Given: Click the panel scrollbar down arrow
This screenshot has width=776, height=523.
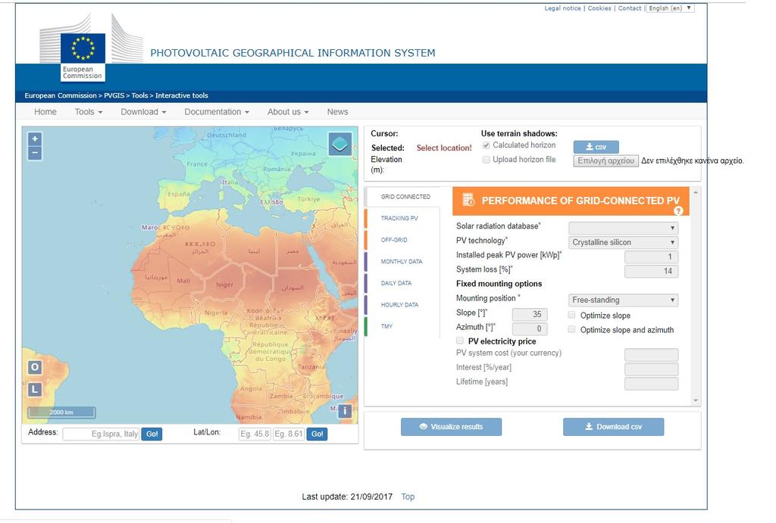Looking at the screenshot, I should click(696, 400).
